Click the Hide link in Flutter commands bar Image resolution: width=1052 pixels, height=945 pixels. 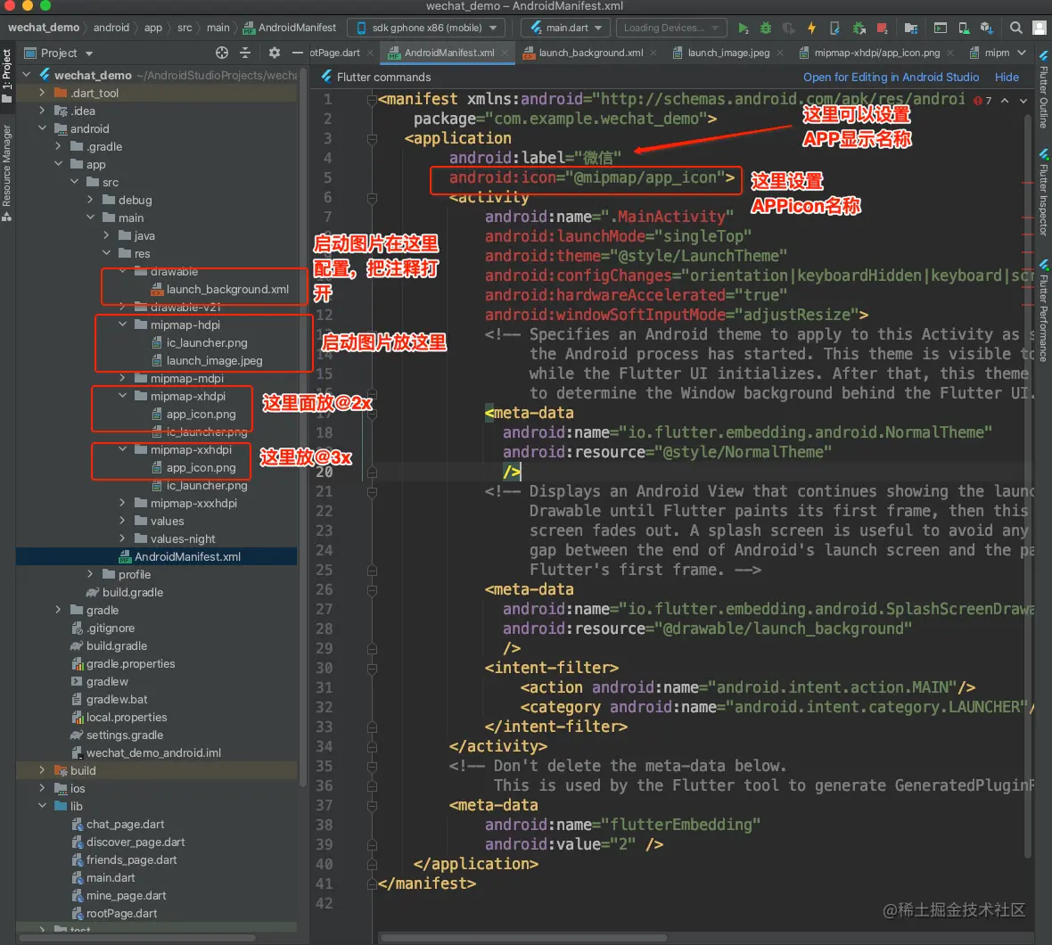(x=1007, y=77)
